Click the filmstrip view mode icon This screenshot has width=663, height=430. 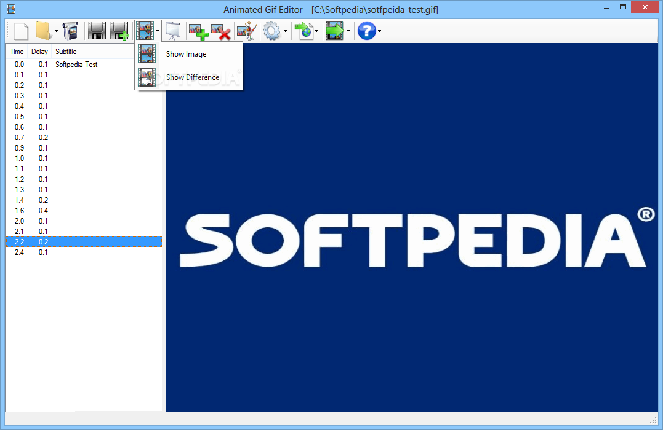tap(145, 31)
